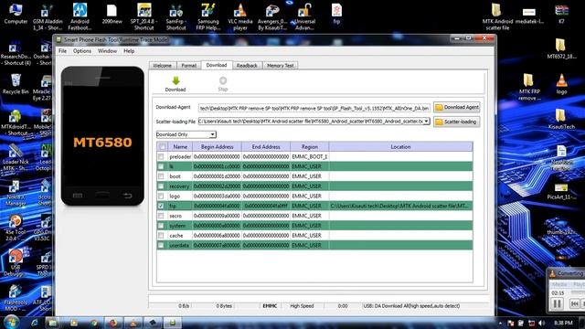Open the File menu

[62, 51]
